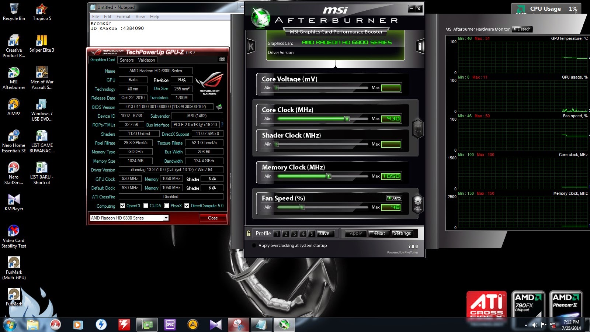Image resolution: width=590 pixels, height=332 pixels.
Task: Open the Bus Interface question mark help
Action: 222,125
